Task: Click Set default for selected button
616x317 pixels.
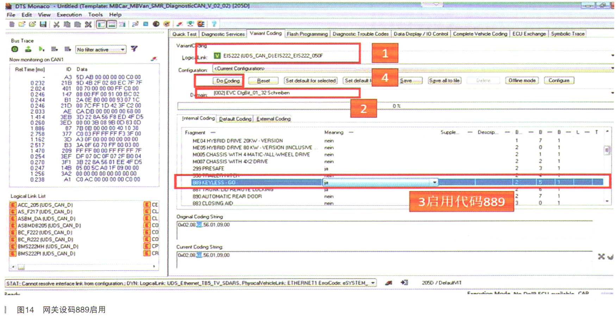Action: 311,81
